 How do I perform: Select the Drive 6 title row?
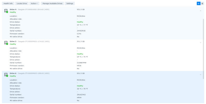click(x=30, y=73)
